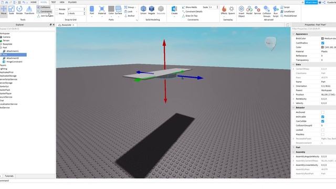Image resolution: width=336 pixels, height=189 pixels.
Task: Click the Anchor tool
Action: (130, 16)
